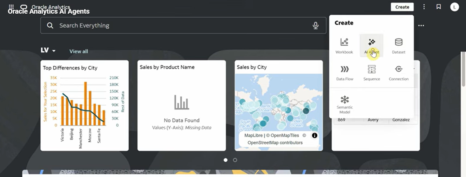Image resolution: width=466 pixels, height=177 pixels.
Task: Create a new Workbook
Action: [x=344, y=46]
